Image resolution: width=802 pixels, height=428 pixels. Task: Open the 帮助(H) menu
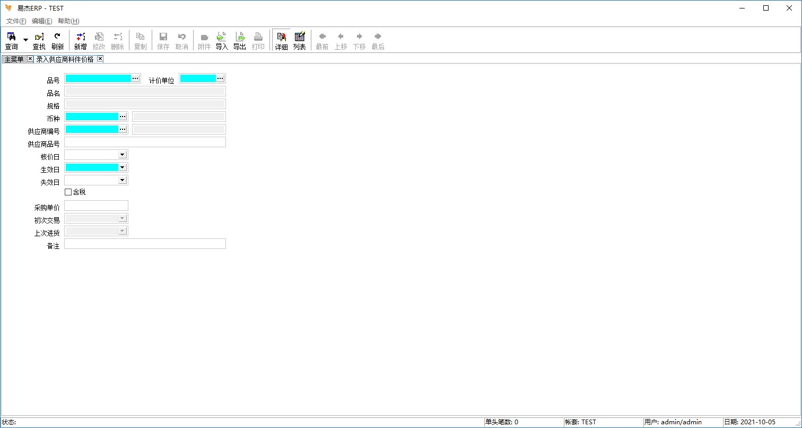pyautogui.click(x=68, y=21)
